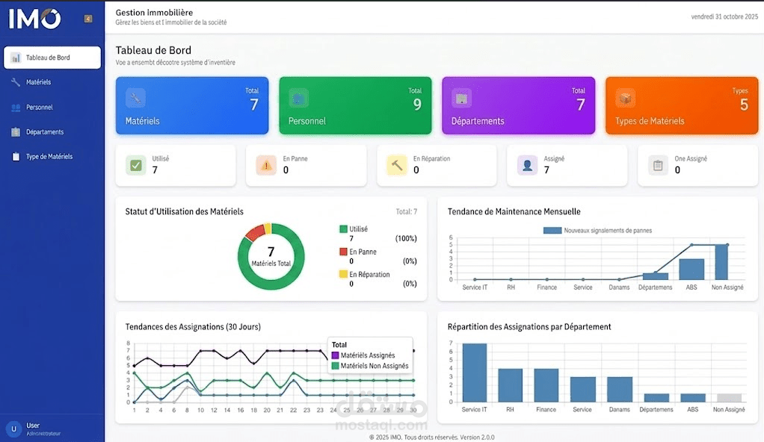Open the orange Types de Matériels card
The width and height of the screenshot is (764, 442).
click(x=682, y=105)
